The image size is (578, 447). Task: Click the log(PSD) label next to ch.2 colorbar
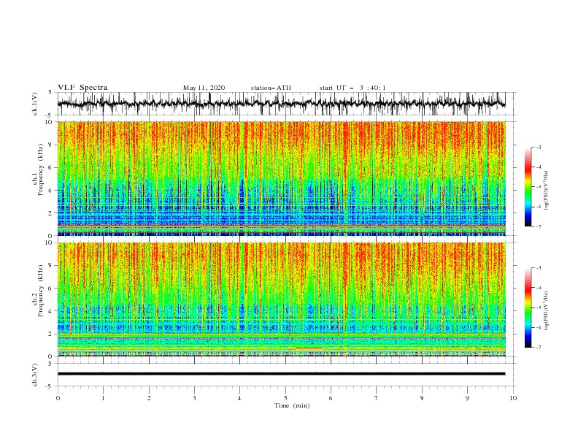[547, 310]
